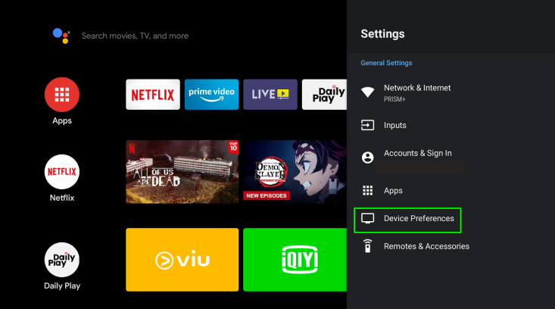Open the green iQIYI tile
Screen dimensions: 555x309
[295, 260]
